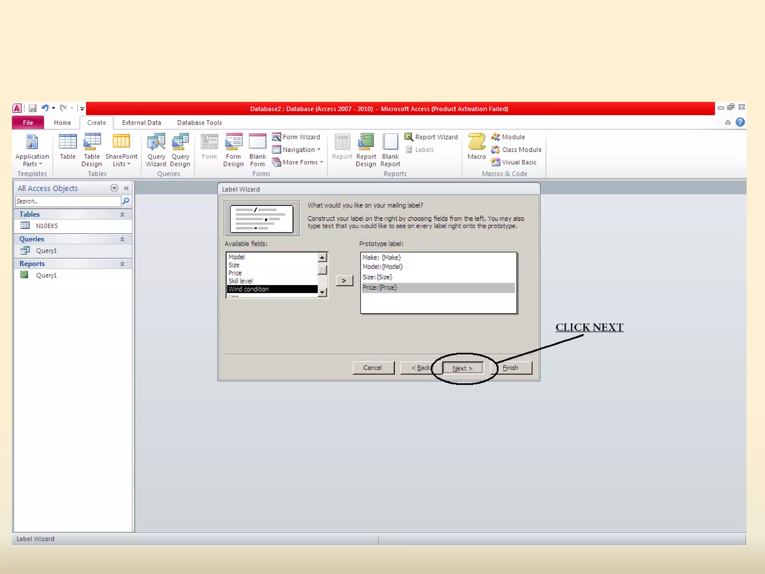Viewport: 765px width, 574px height.
Task: Collapse the Queries group
Action: tap(122, 239)
